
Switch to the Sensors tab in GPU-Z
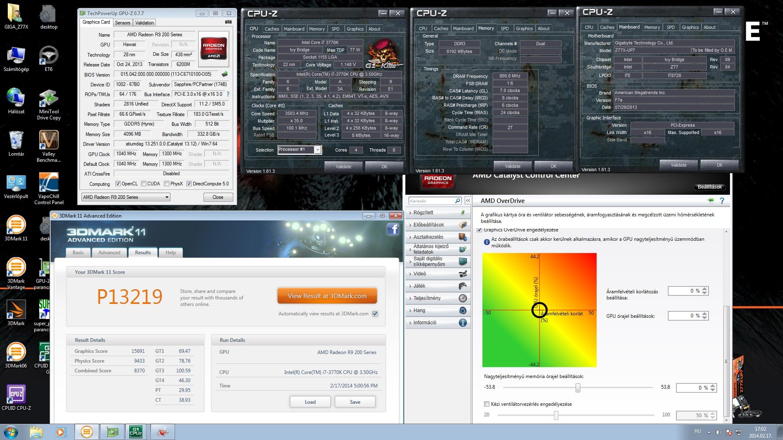click(122, 23)
